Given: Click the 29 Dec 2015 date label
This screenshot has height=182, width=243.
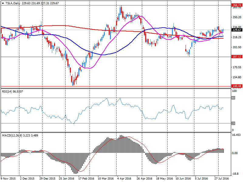Looking at the screenshot, I should [x=47, y=178].
